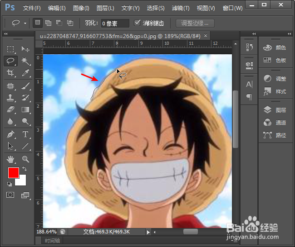Toggle Quick Mask mode
Viewport: 295px width, 247px height.
pos(10,195)
